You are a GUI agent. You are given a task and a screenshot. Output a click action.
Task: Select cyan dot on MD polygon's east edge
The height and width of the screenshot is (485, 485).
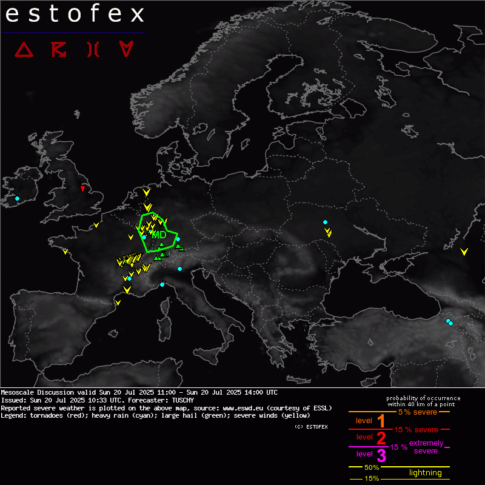[x=178, y=239]
